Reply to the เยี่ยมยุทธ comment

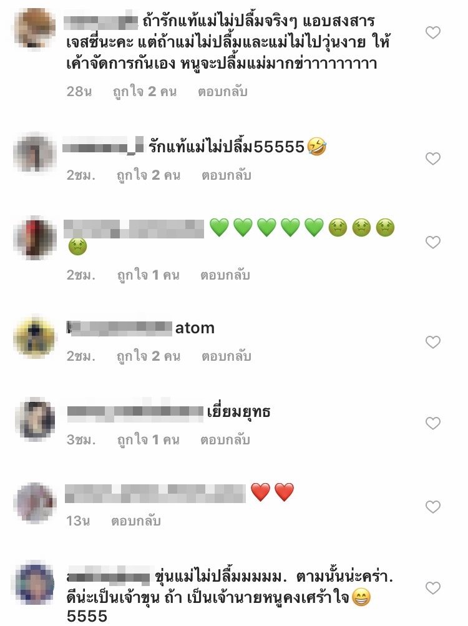click(x=225, y=440)
